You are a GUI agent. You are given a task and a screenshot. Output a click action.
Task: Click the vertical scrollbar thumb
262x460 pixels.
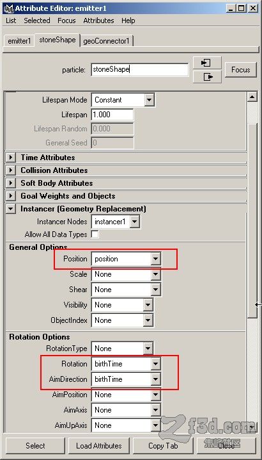(252, 220)
